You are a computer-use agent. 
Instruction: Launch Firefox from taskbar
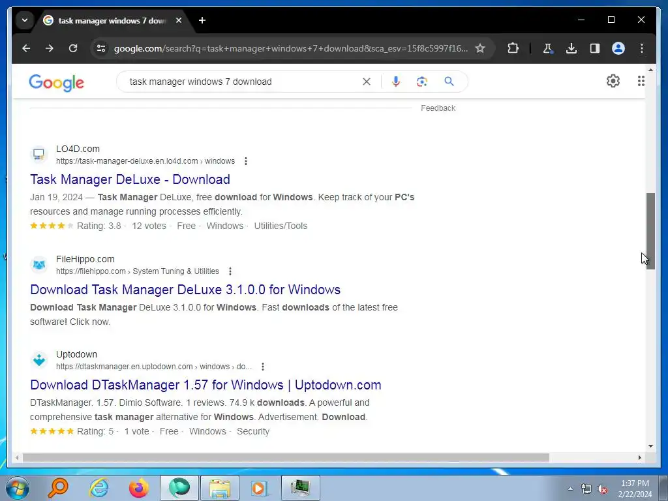coord(139,488)
